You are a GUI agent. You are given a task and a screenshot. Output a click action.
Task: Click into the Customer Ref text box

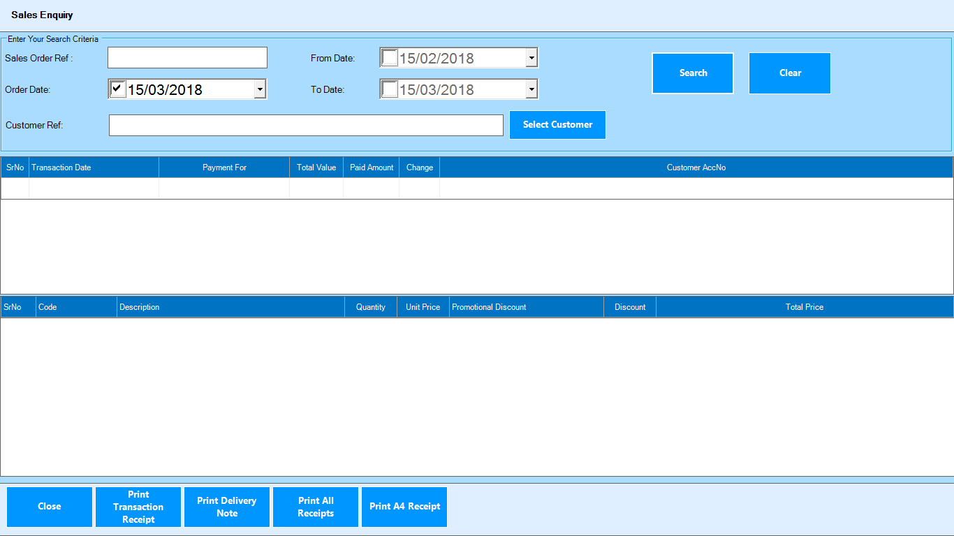pyautogui.click(x=306, y=126)
